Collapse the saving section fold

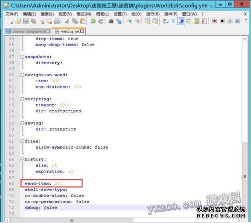[x=22, y=123]
